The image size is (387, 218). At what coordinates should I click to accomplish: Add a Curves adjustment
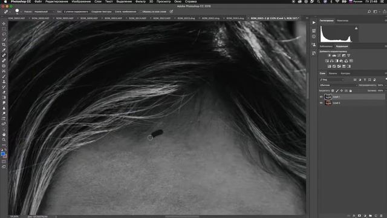[x=339, y=56]
